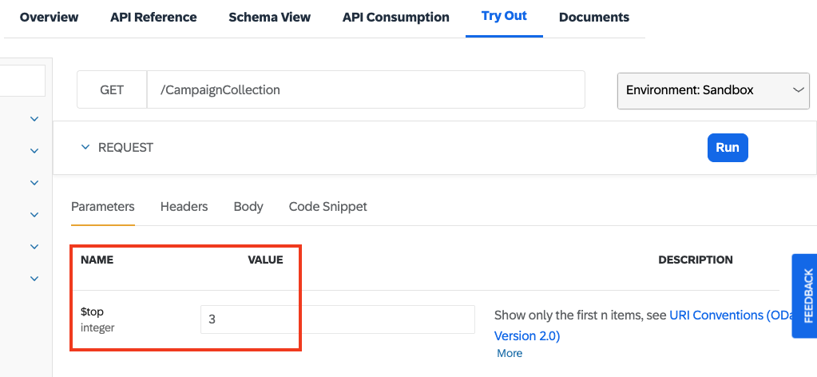The image size is (817, 377).
Task: Select the API Consumption tab
Action: pos(396,18)
